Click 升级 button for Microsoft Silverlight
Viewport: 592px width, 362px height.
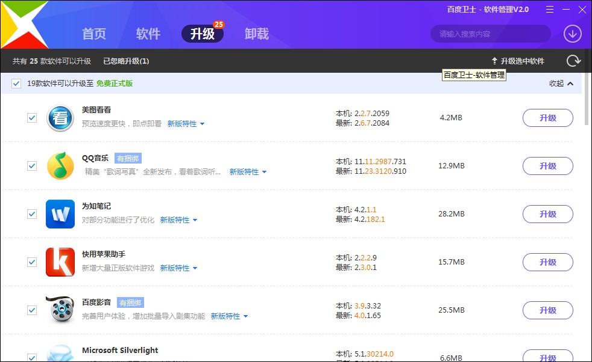tap(548, 356)
